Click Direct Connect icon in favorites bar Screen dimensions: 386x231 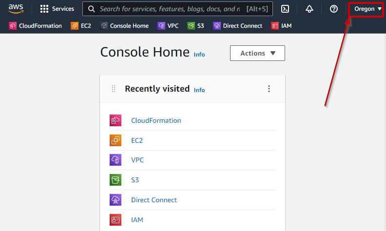coord(217,26)
